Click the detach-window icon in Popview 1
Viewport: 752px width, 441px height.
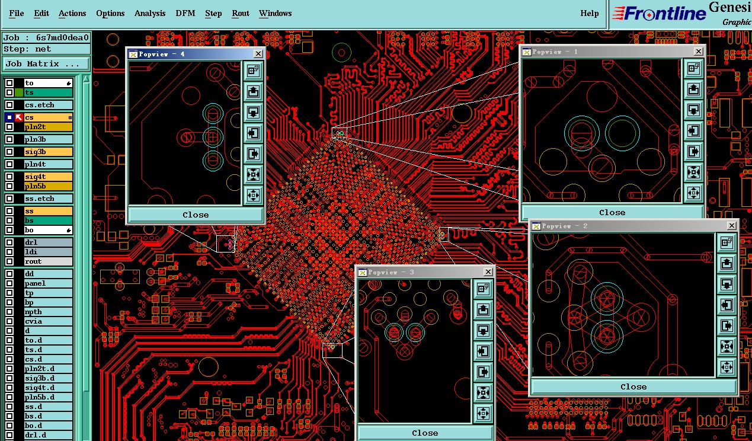(x=693, y=69)
